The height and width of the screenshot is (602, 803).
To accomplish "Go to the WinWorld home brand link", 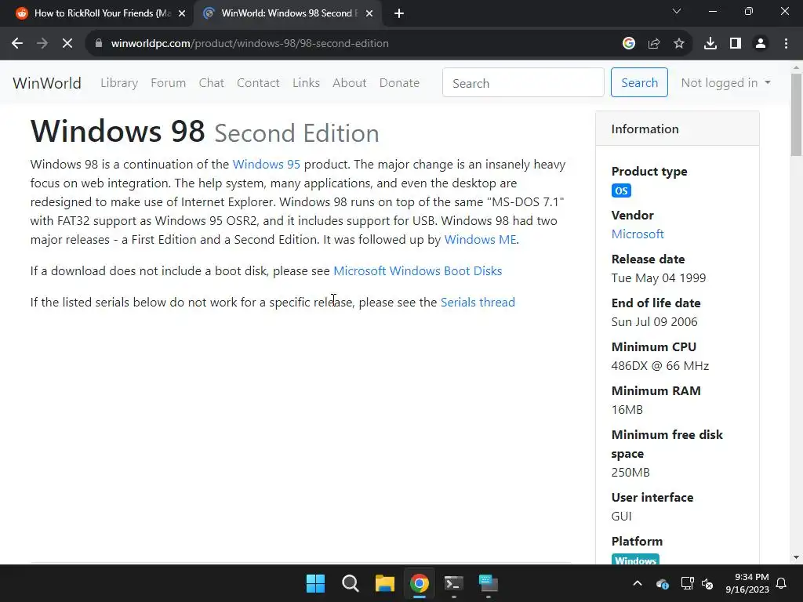I will [x=46, y=83].
